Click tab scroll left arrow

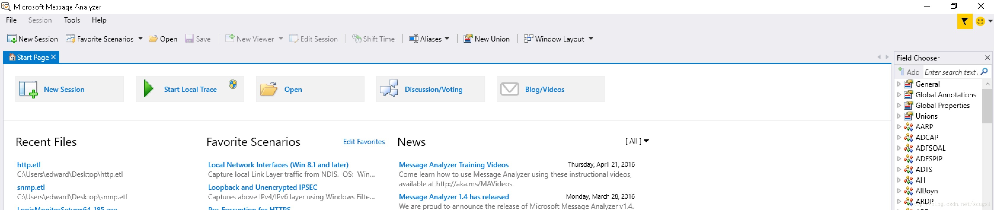(879, 57)
